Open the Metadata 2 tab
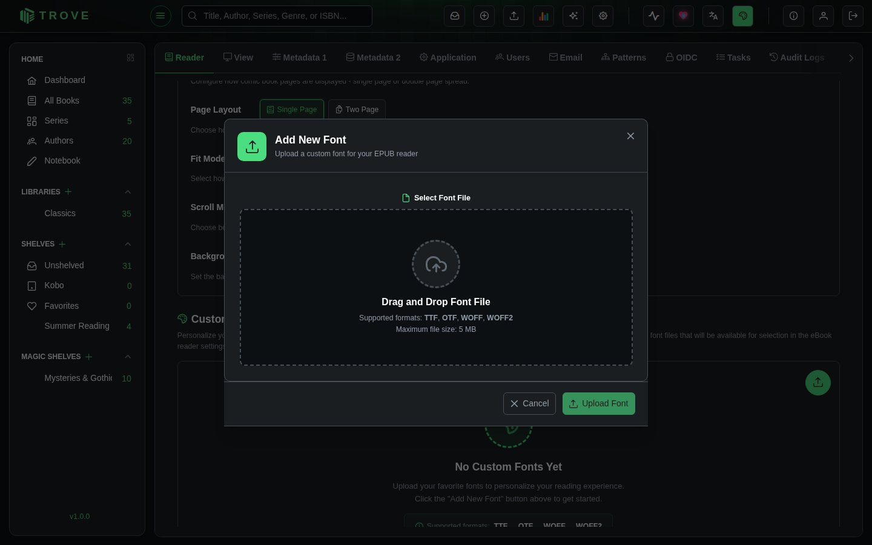 click(x=373, y=58)
